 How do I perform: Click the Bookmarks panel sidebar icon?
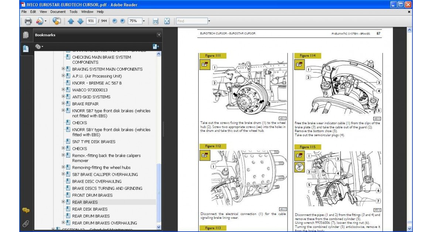(x=26, y=49)
